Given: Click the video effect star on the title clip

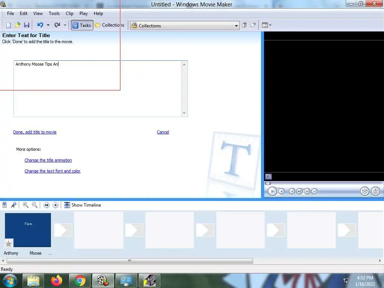Looking at the screenshot, I should [x=9, y=243].
